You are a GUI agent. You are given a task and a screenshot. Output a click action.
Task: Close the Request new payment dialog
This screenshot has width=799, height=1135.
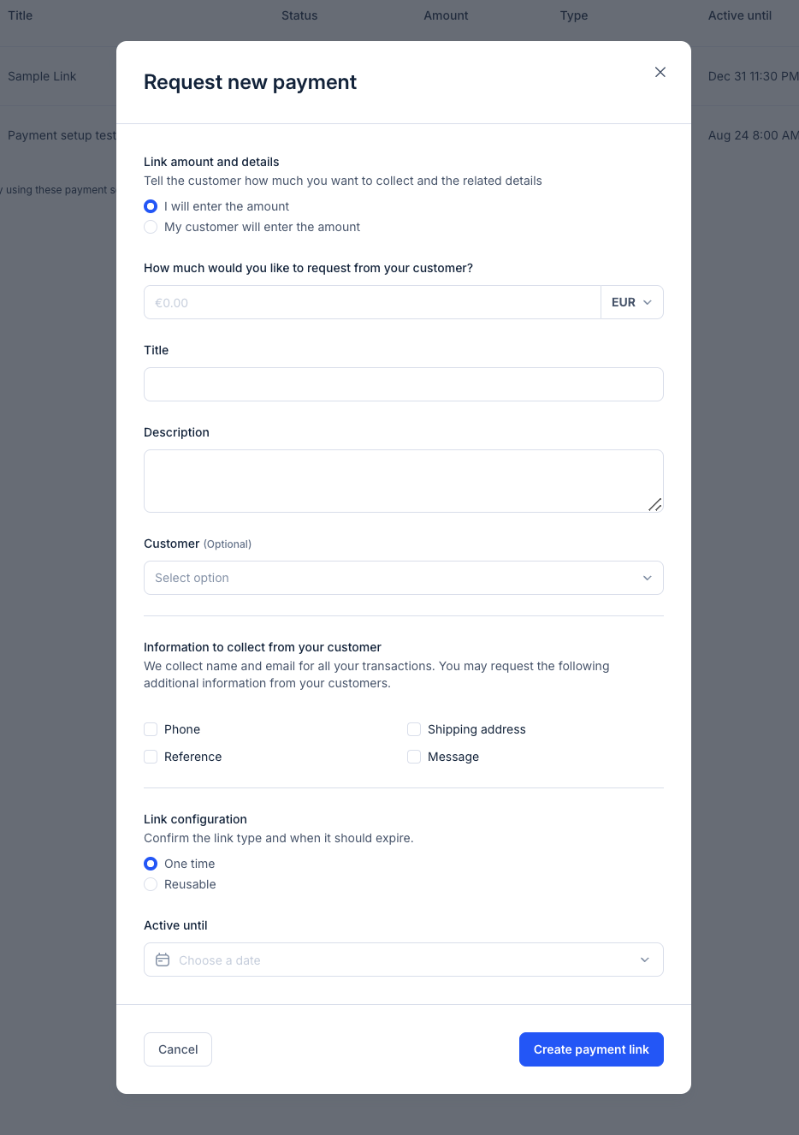(x=660, y=73)
